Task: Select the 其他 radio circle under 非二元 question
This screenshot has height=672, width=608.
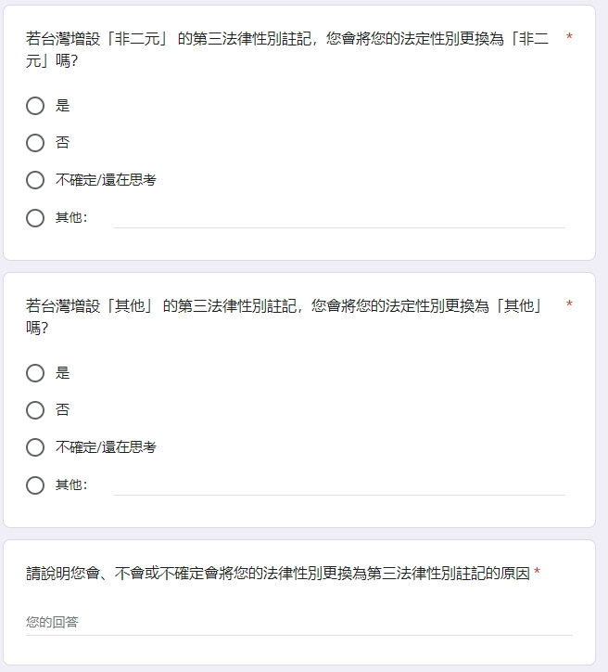Action: point(35,218)
